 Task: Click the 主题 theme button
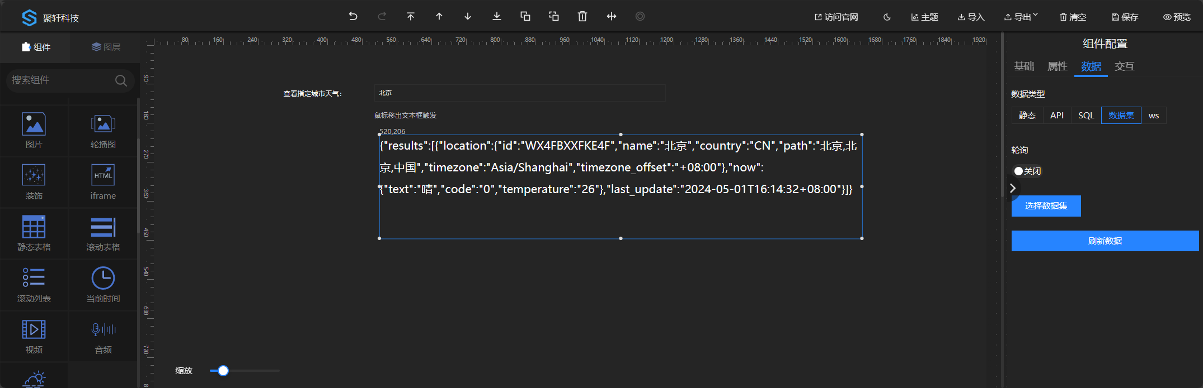(925, 17)
